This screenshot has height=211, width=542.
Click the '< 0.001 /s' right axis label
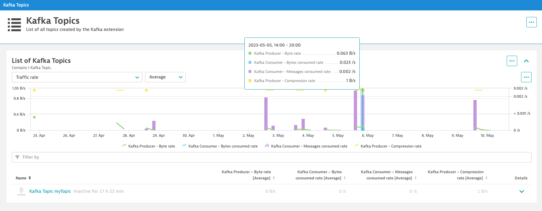522,113
